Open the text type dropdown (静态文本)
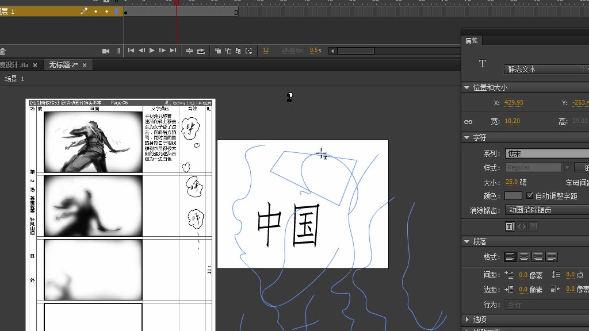This screenshot has height=331, width=589. pos(545,69)
